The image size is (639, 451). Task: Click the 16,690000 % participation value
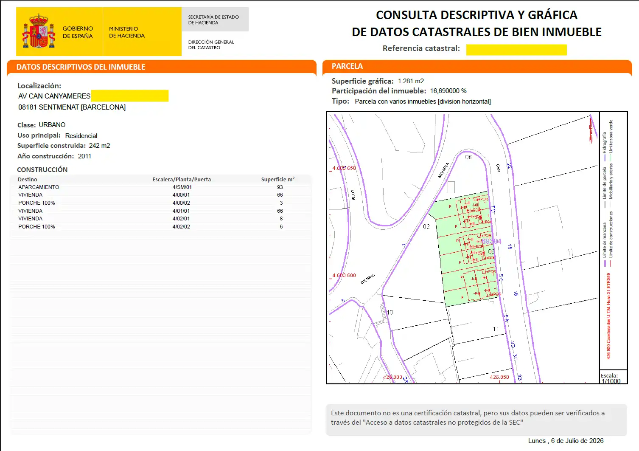(448, 91)
